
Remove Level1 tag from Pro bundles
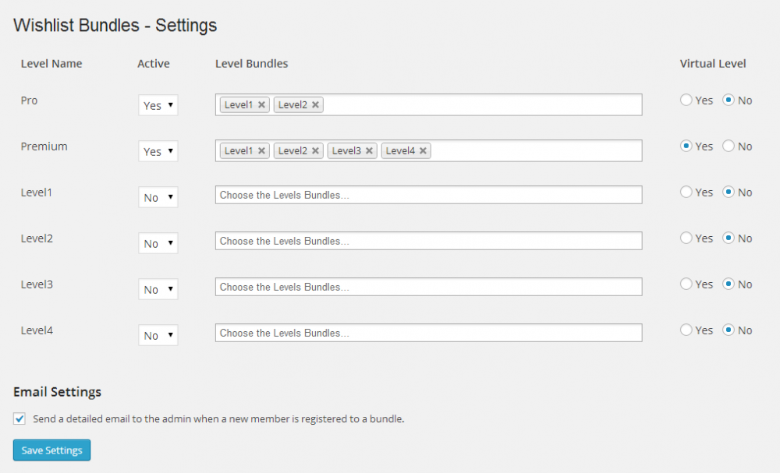pyautogui.click(x=261, y=105)
